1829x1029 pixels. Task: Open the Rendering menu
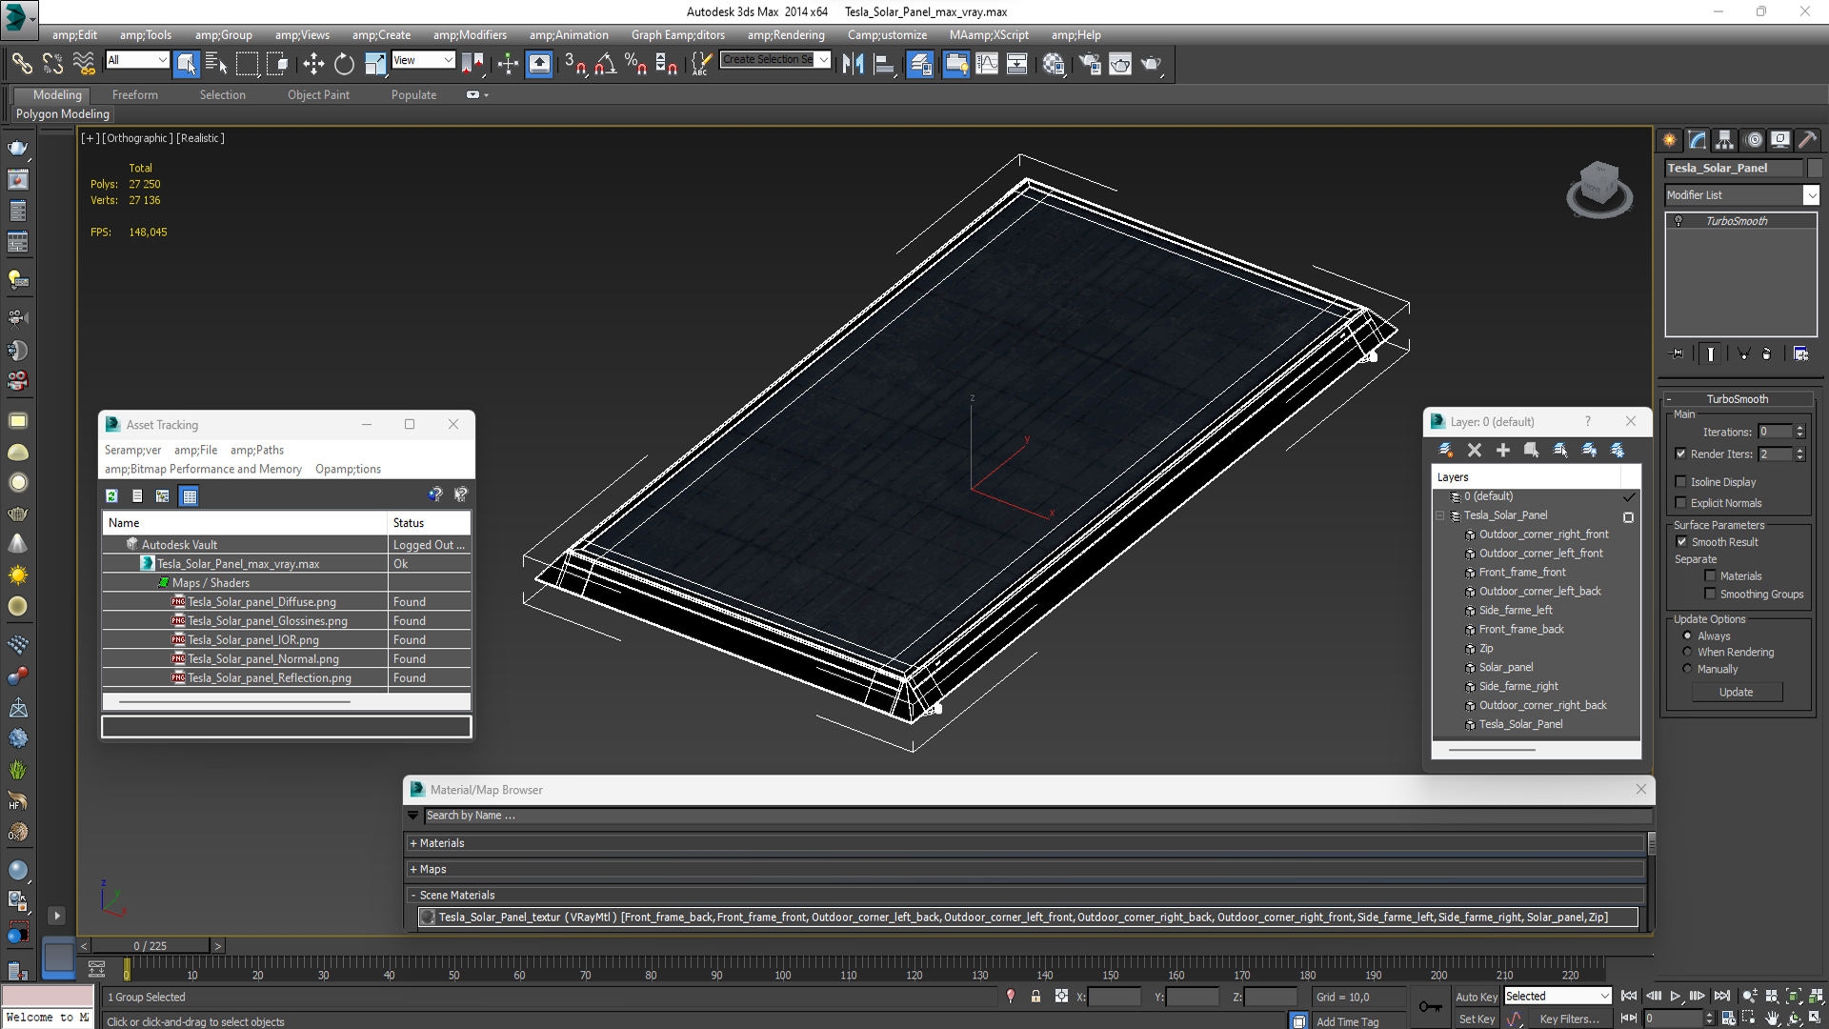785,35
